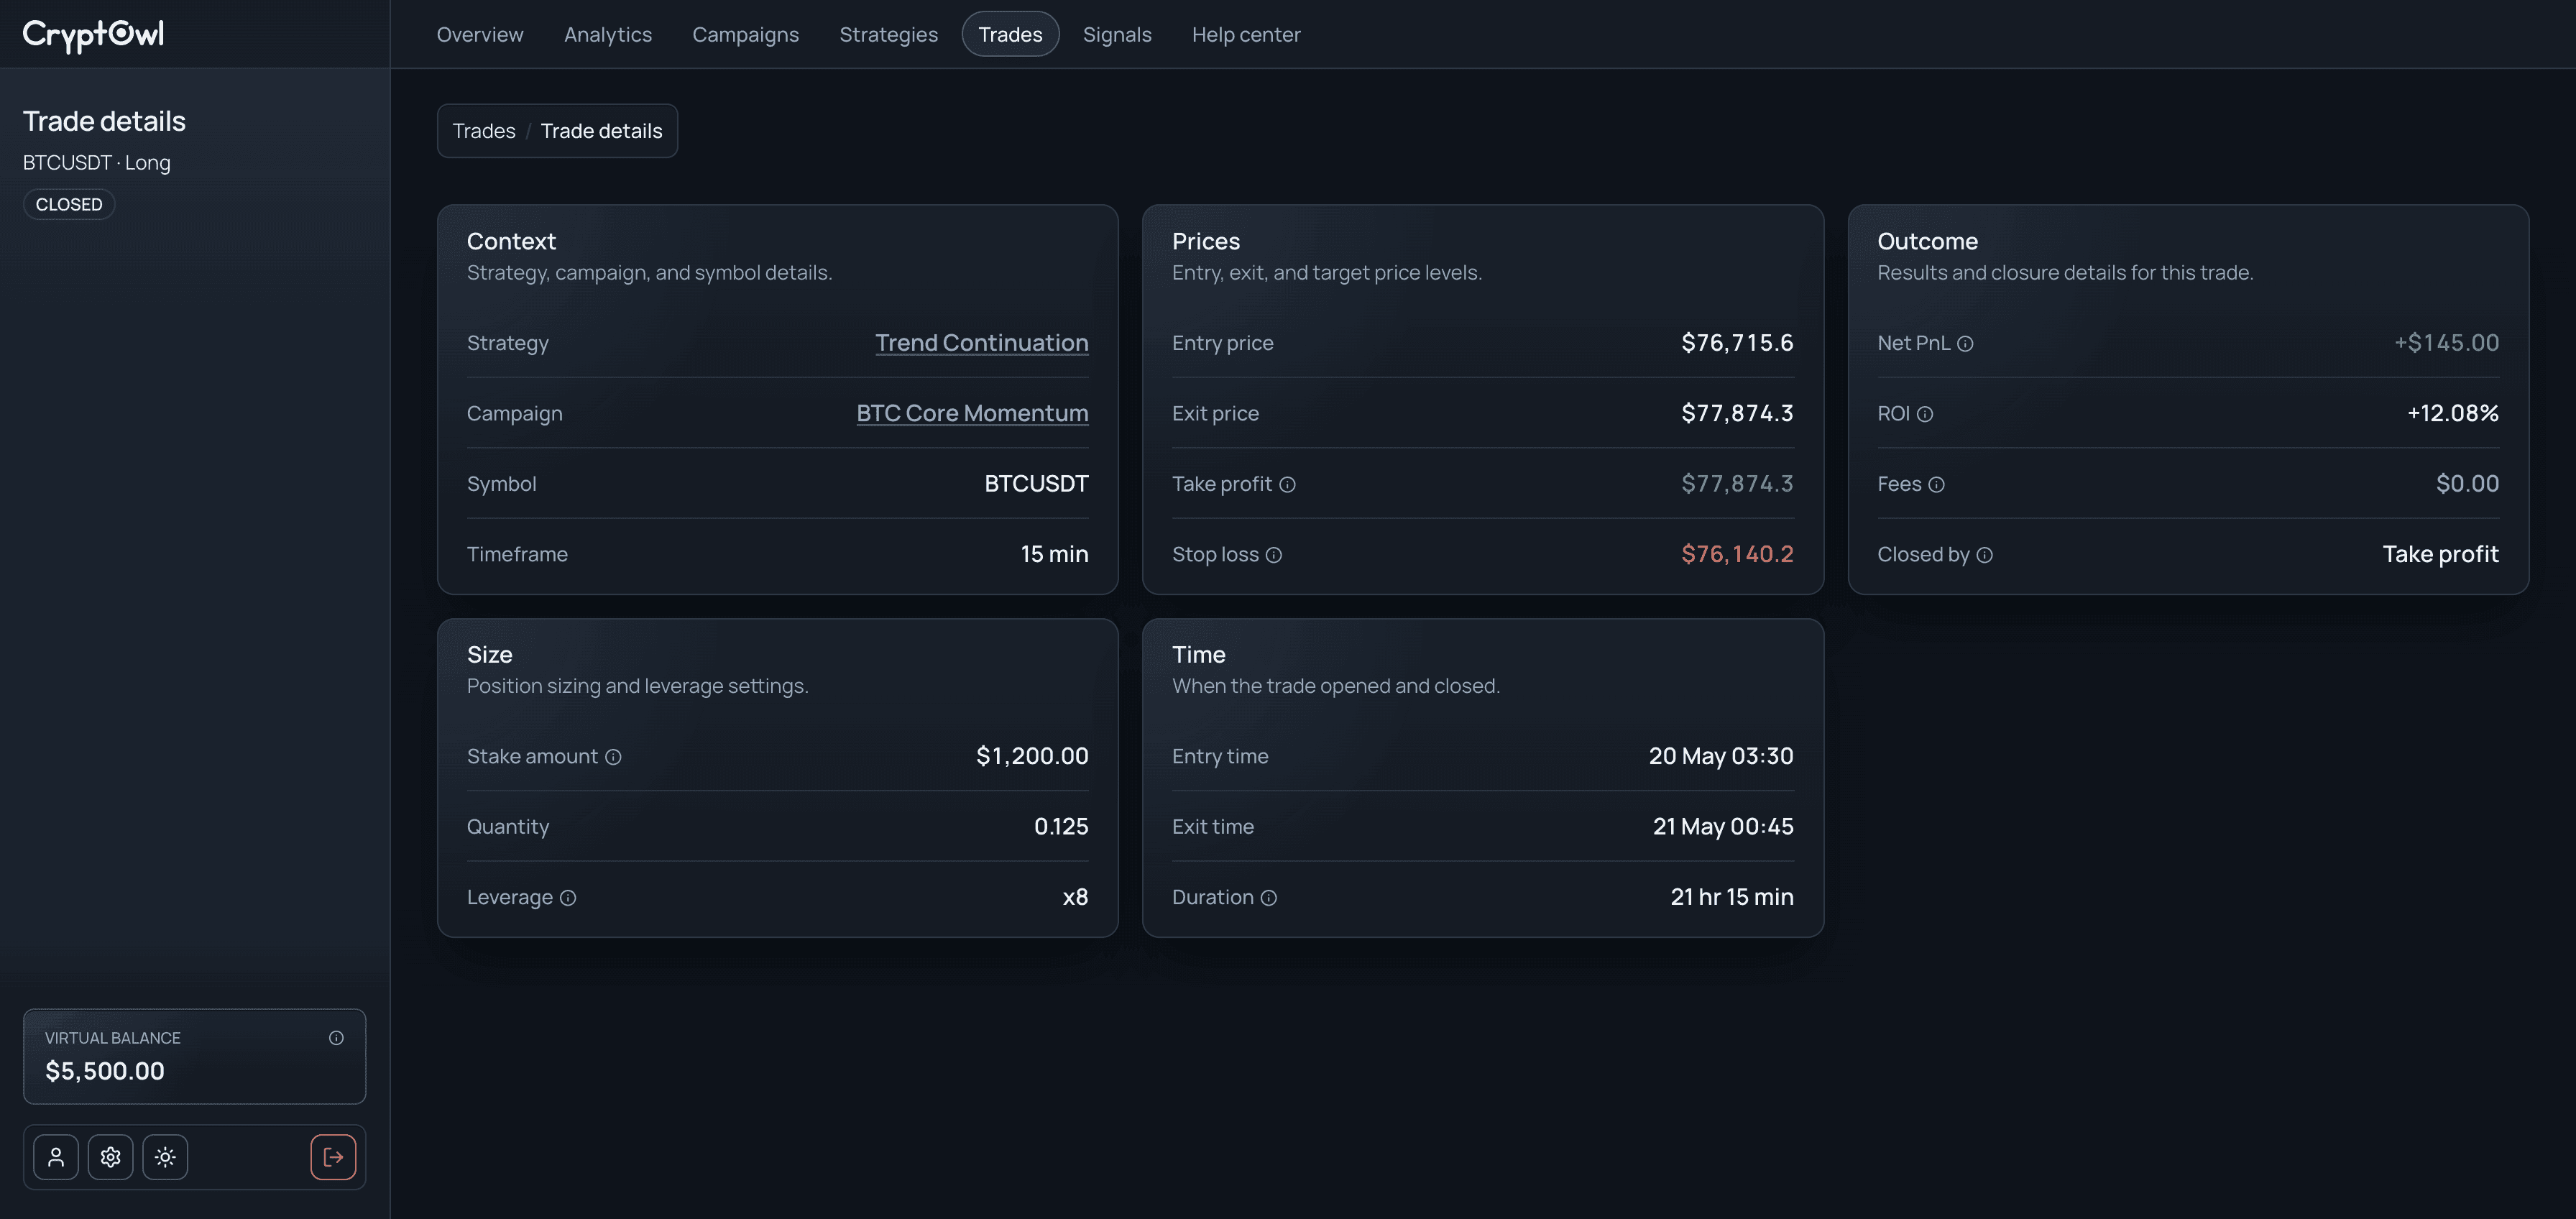The height and width of the screenshot is (1219, 2576).
Task: Click the Size card heading
Action: click(490, 655)
